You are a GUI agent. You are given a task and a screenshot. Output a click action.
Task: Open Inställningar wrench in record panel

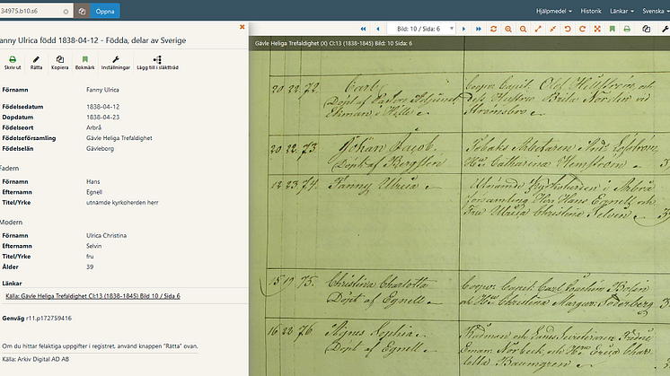(115, 62)
